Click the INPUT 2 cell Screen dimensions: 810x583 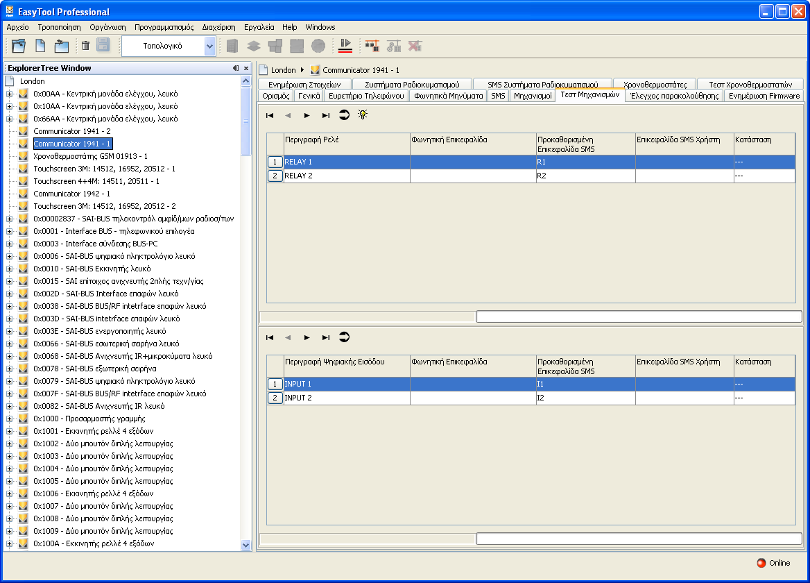(347, 398)
